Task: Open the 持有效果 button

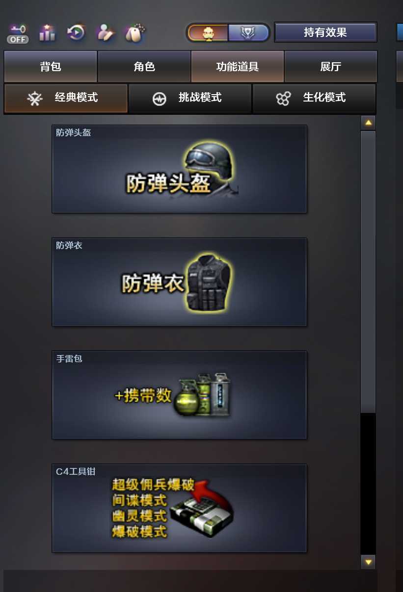Action: 325,32
